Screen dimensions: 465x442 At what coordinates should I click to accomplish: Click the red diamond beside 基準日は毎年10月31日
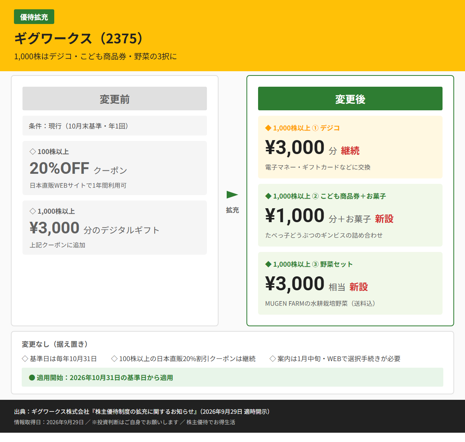(25, 359)
